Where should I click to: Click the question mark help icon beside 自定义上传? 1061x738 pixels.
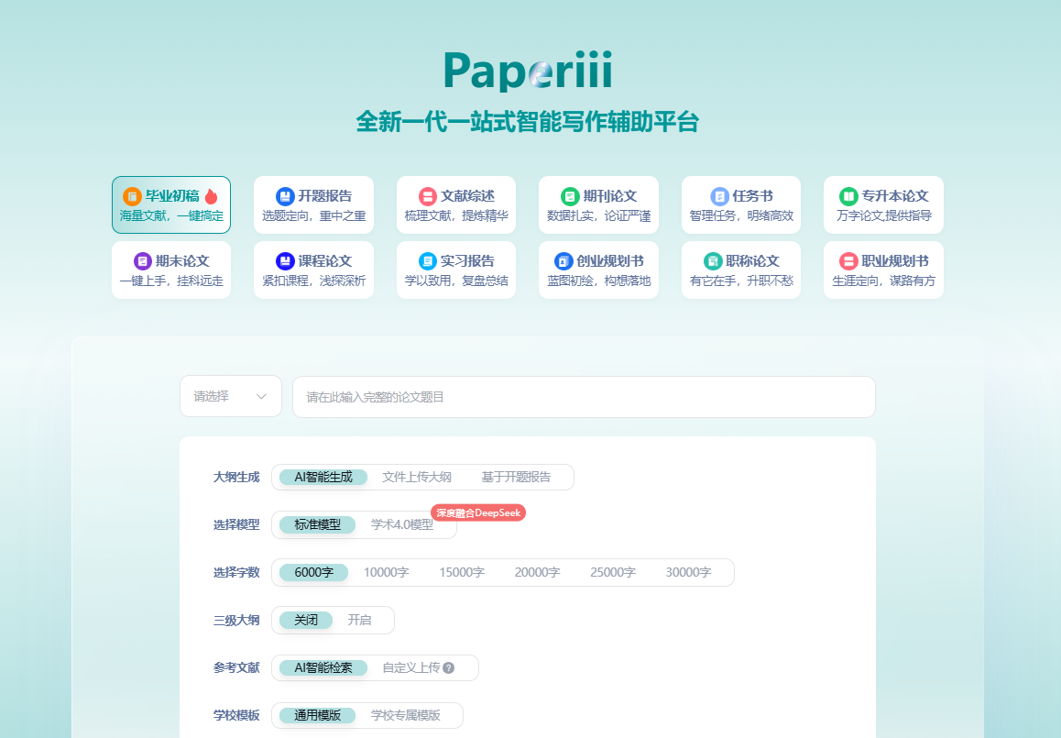[449, 668]
